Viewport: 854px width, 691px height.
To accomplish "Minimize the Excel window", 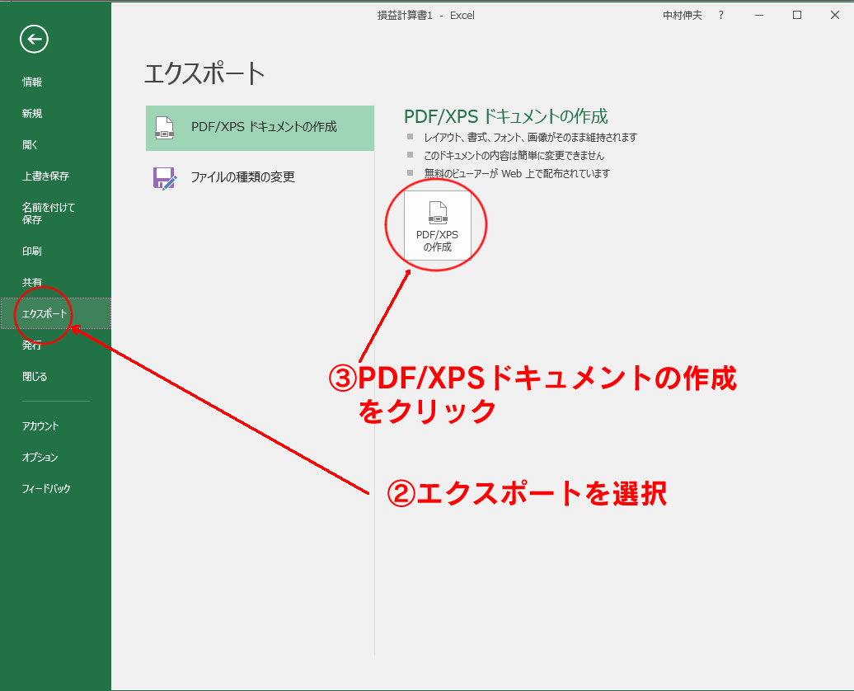I will click(758, 16).
